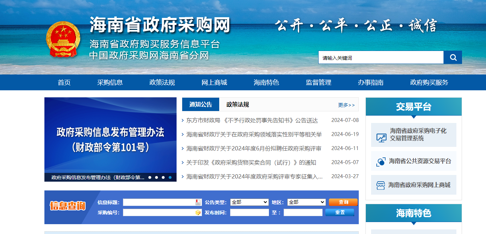486x234 pixels.
Task: Click the package icon beside 采购编号 field
Action: [x=198, y=212]
